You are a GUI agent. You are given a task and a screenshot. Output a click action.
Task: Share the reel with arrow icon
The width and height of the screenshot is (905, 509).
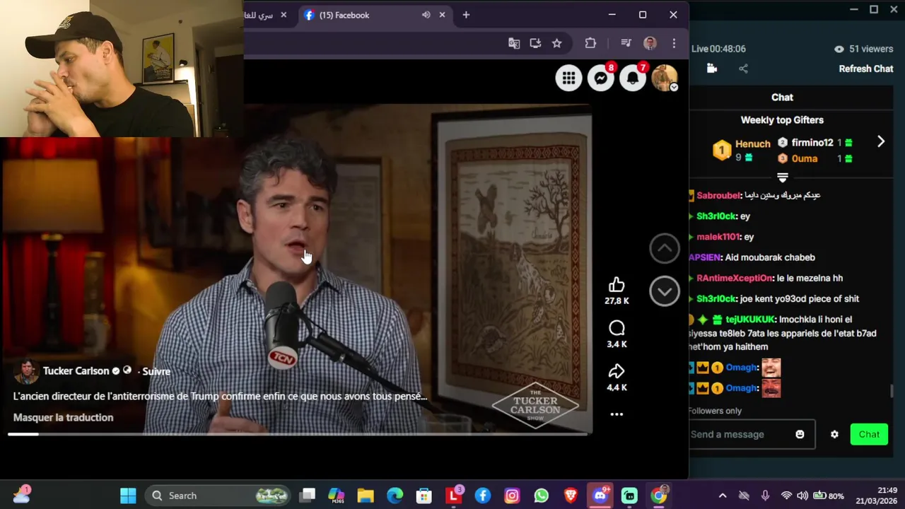click(x=617, y=371)
